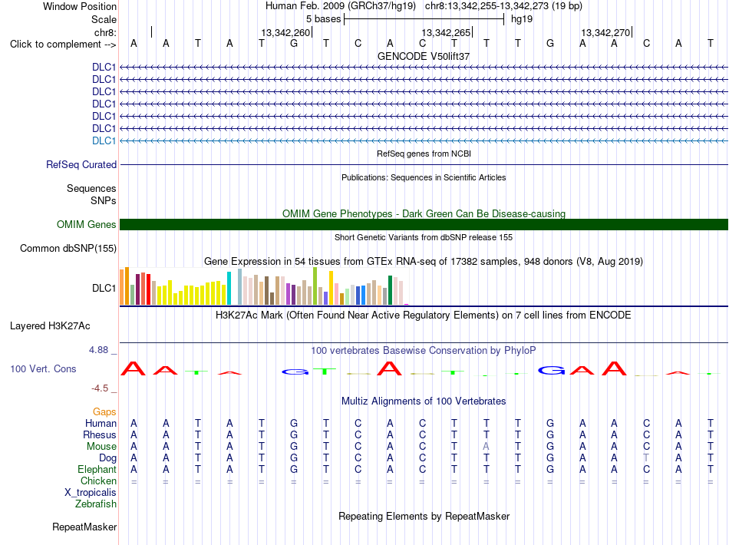The width and height of the screenshot is (729, 545).
Task: Open the GENCODE V50lift37 track title
Action: coord(424,56)
